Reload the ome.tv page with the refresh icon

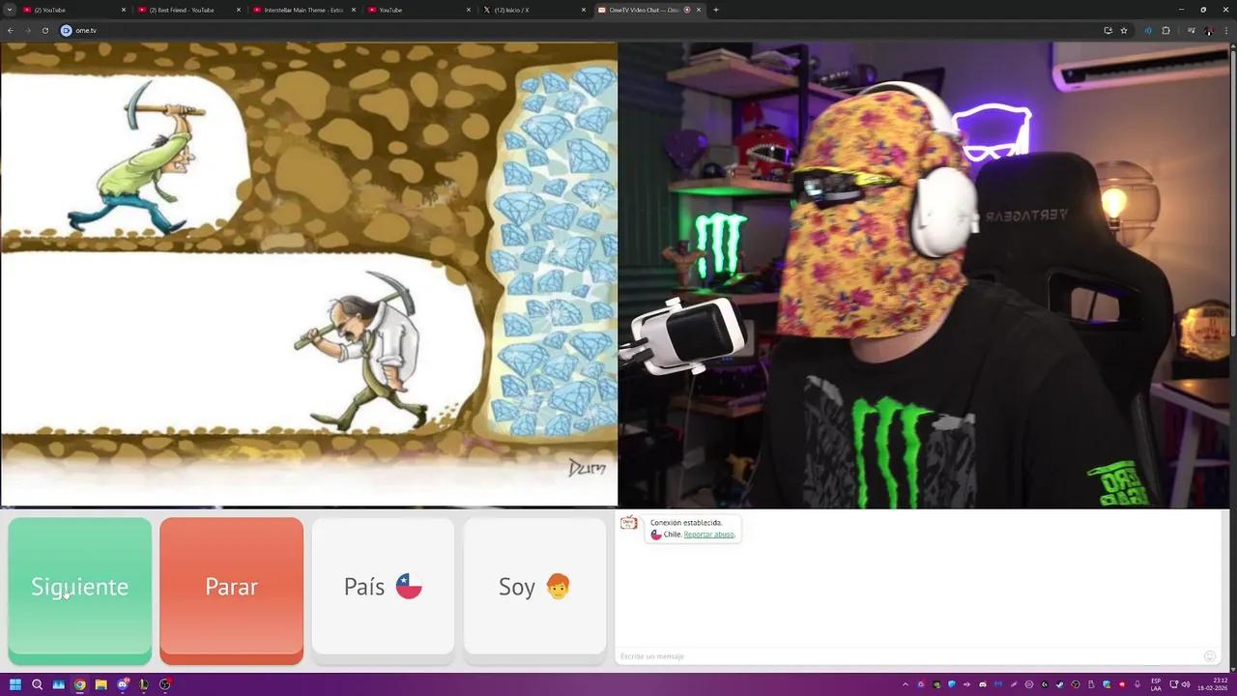pos(44,30)
